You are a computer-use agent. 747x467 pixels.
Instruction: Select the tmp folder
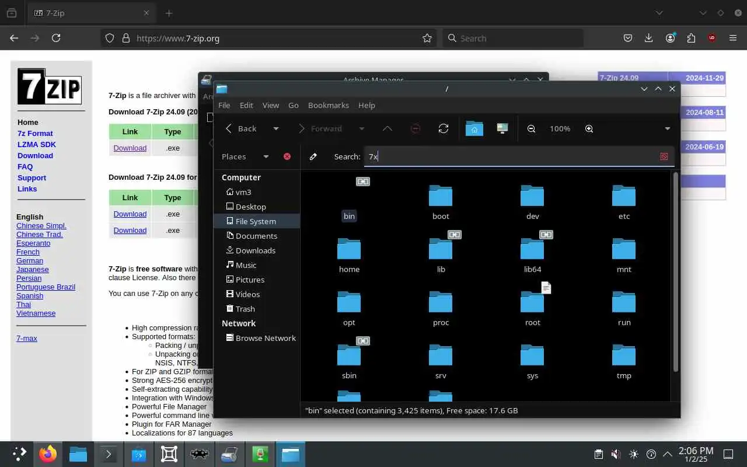pyautogui.click(x=624, y=362)
